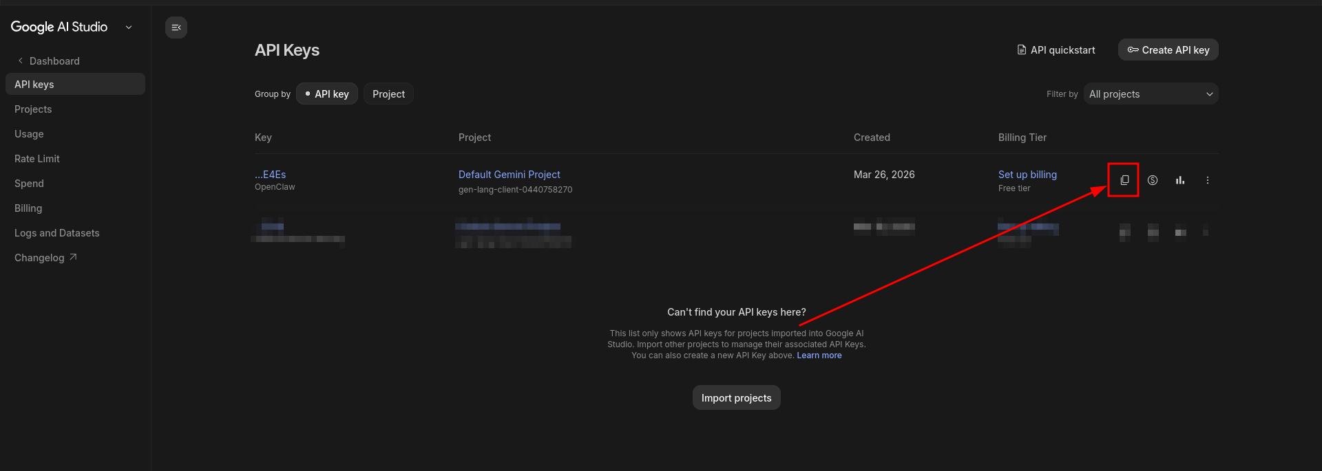Viewport: 1322px width, 471px height.
Task: Group keys by API key
Action: tap(327, 94)
